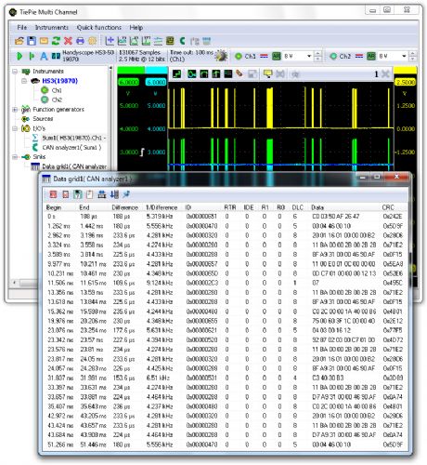The height and width of the screenshot is (465, 427).
Task: Click the brown tag icon in graph toolbar
Action: [x=239, y=74]
